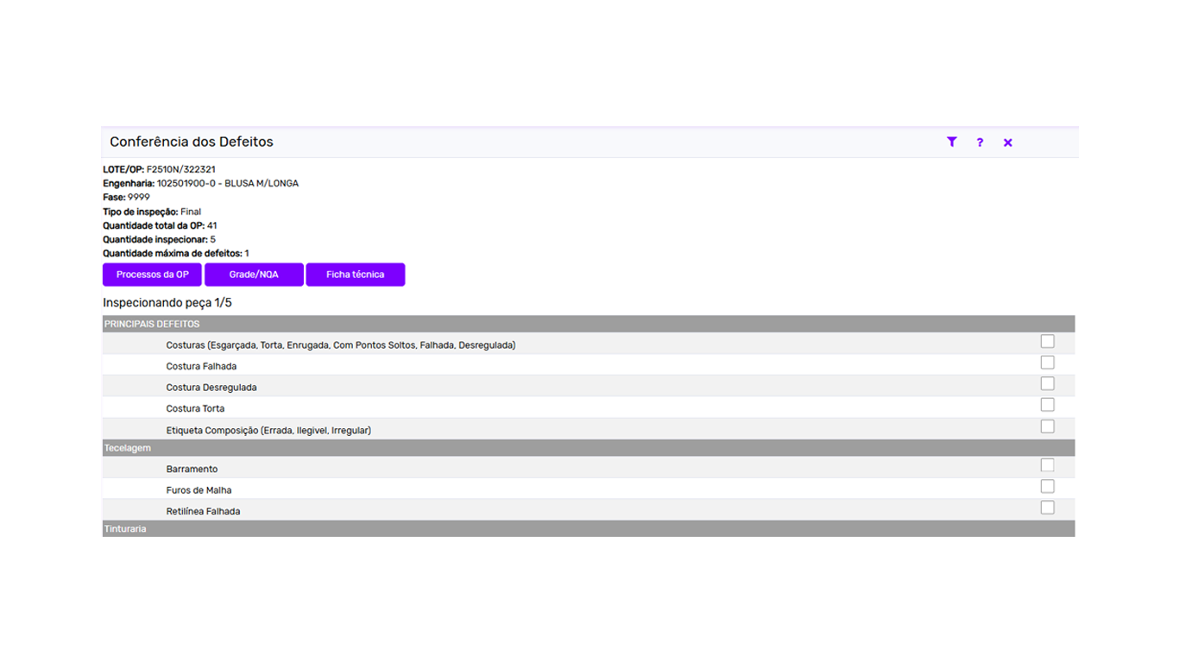Select the Furos de Malha row label
1179x663 pixels.
coord(199,490)
